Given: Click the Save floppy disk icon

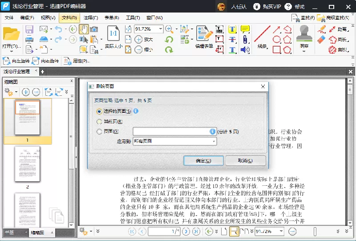Looking at the screenshot, I should (29, 29).
